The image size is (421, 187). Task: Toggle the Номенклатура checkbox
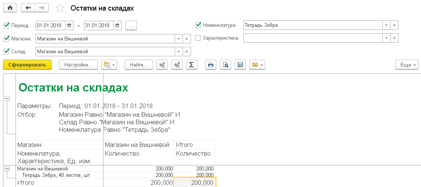198,25
